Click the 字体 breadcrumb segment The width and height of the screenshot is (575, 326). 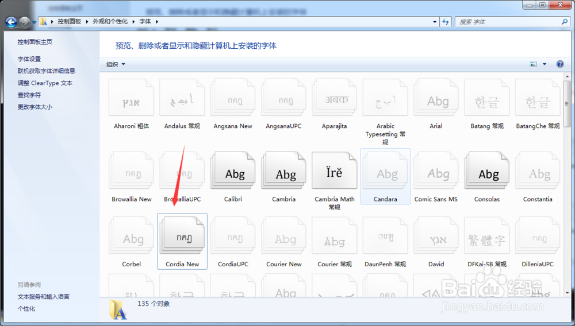[x=145, y=22]
